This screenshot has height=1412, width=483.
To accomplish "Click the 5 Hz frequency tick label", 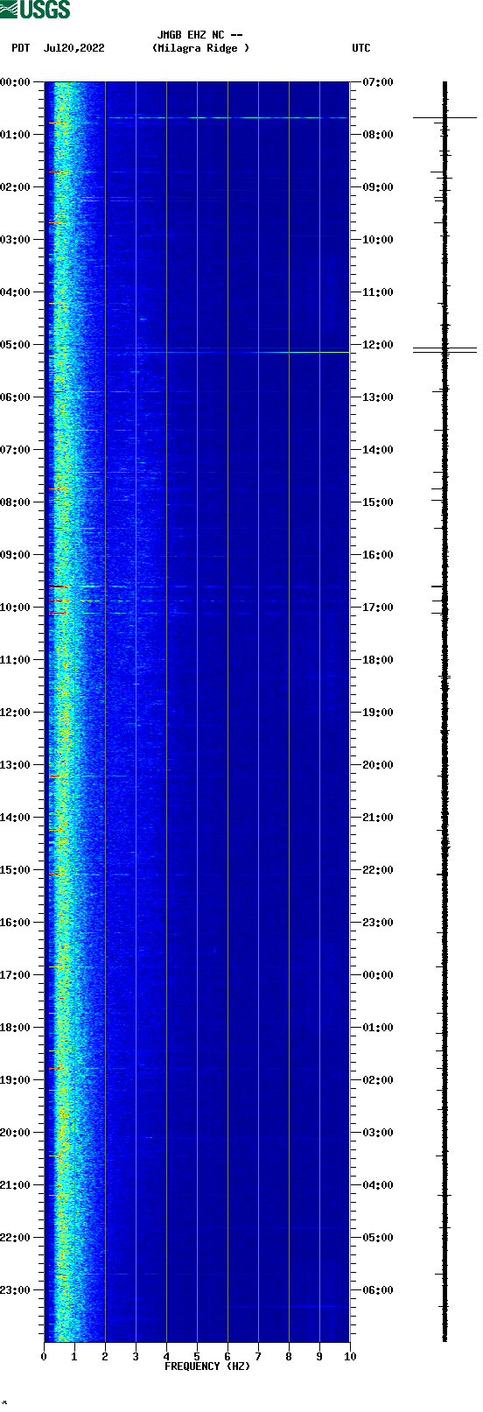I will [197, 1357].
